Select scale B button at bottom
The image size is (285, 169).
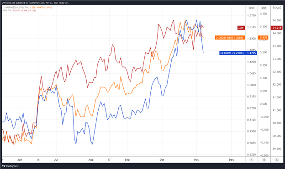point(264,160)
